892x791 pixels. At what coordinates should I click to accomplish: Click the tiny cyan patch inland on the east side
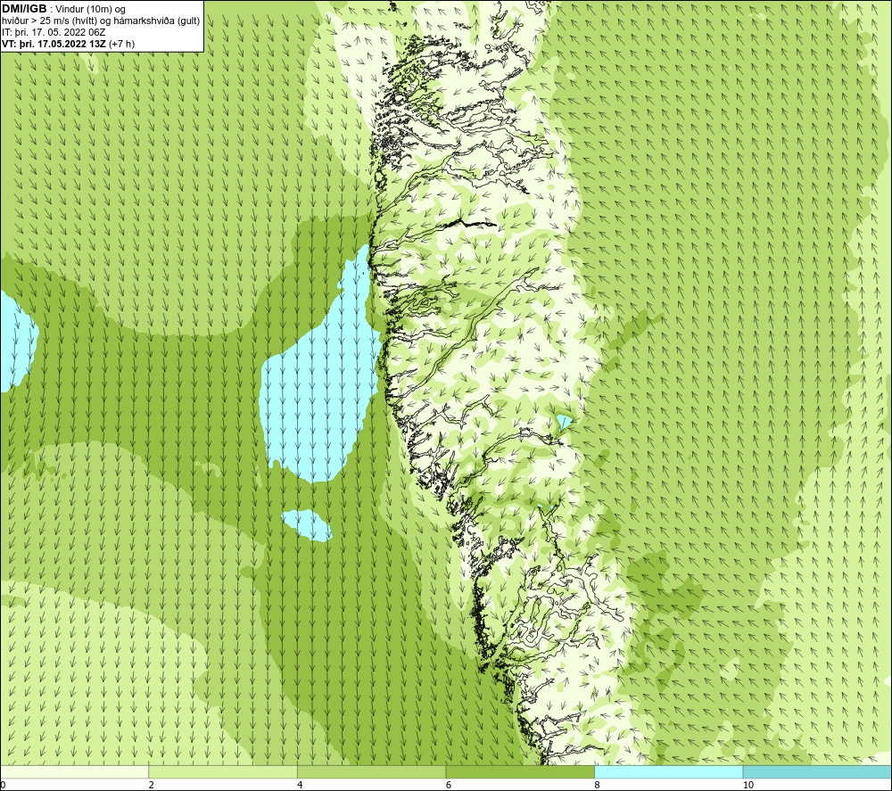pyautogui.click(x=563, y=423)
